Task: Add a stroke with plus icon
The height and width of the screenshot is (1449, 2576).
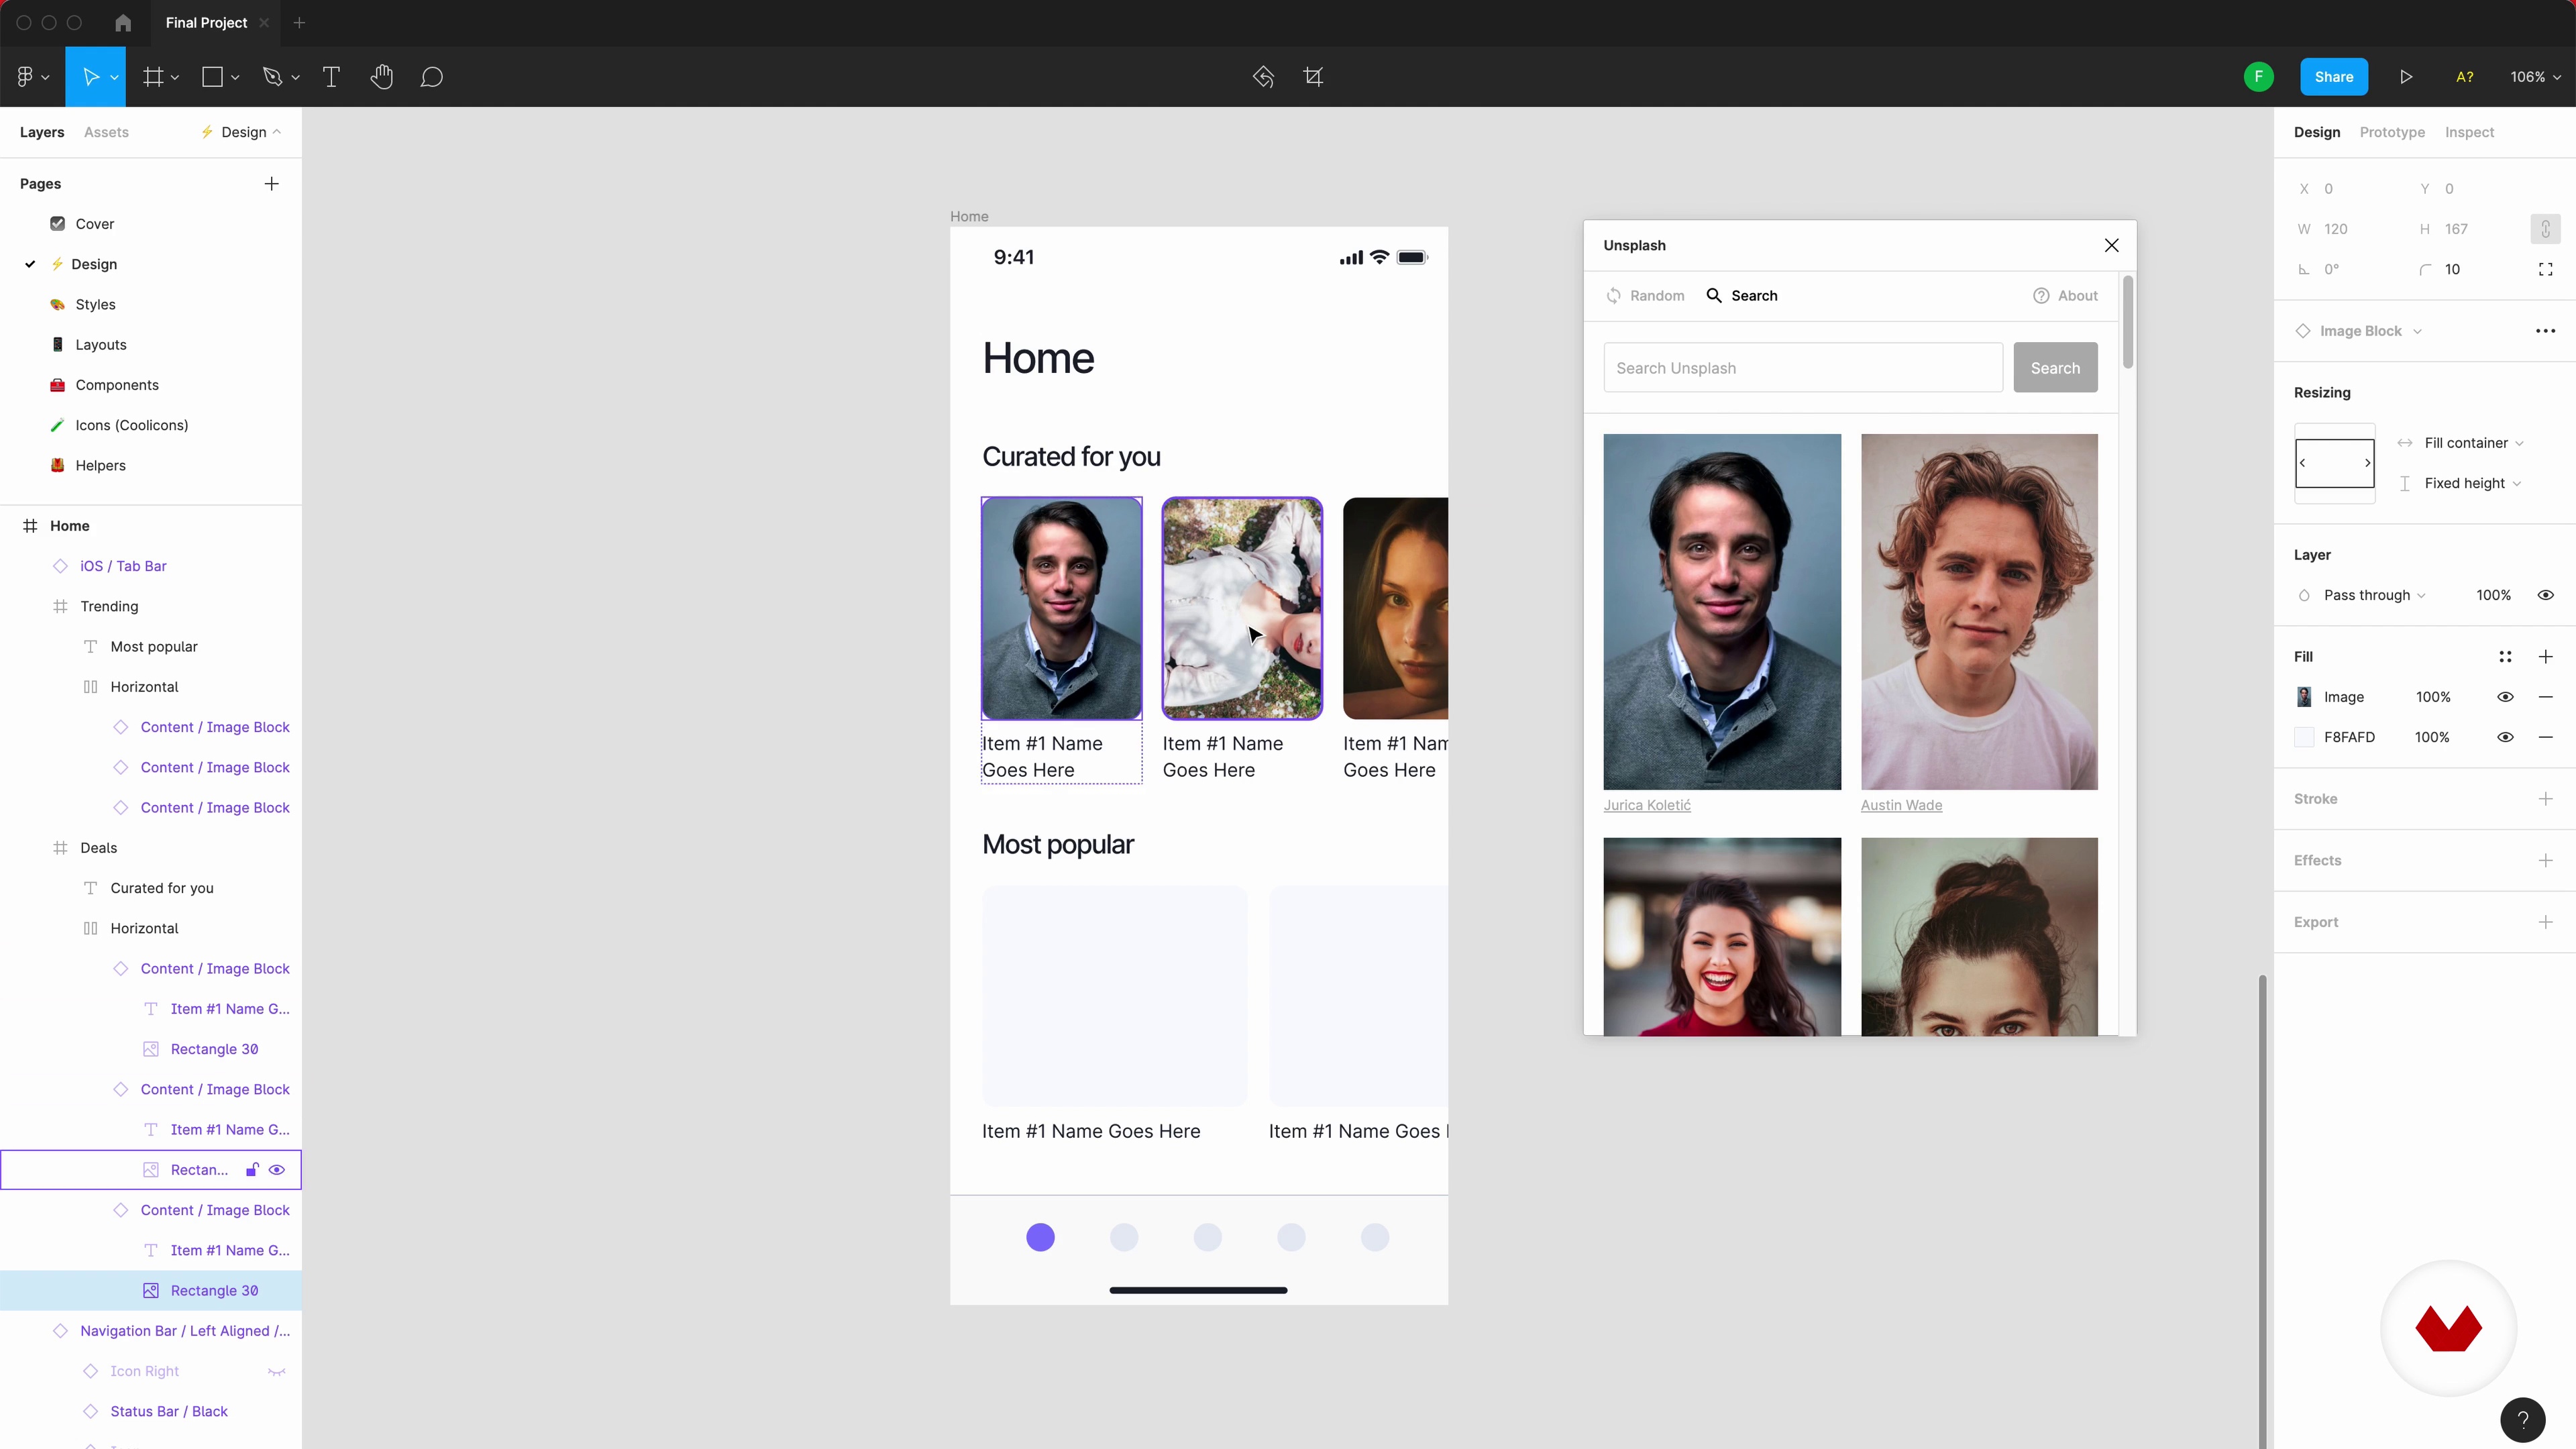Action: (2545, 799)
